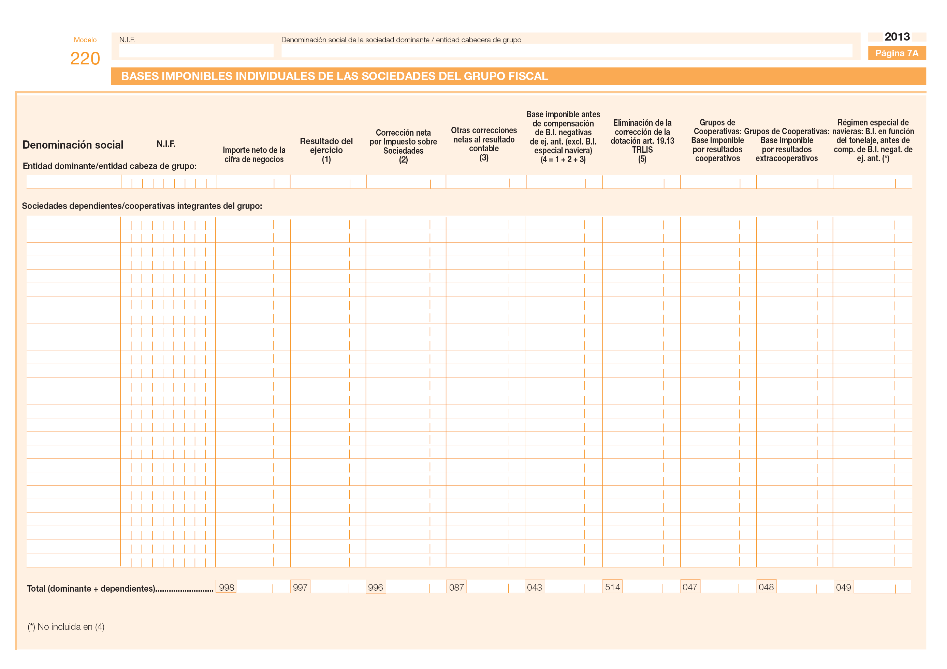Click the Total field numbered 049
The height and width of the screenshot is (669, 947).
pos(872,587)
